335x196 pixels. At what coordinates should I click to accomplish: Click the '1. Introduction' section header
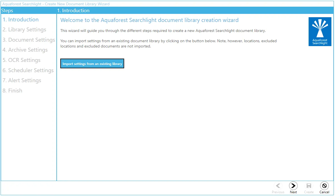click(x=73, y=11)
